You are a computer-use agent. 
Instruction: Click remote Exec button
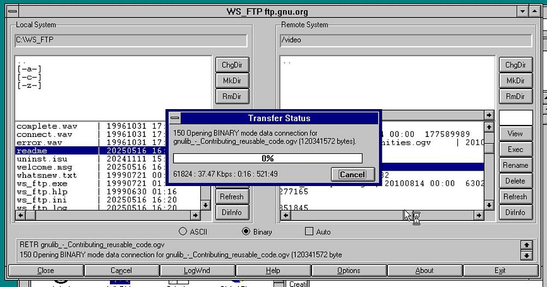[516, 150]
